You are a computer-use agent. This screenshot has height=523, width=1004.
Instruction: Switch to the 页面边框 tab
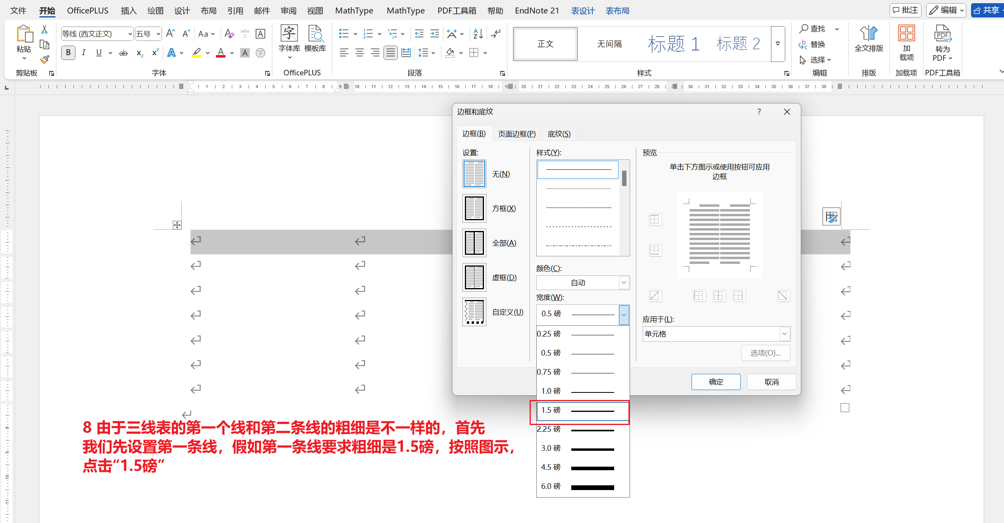pyautogui.click(x=516, y=134)
